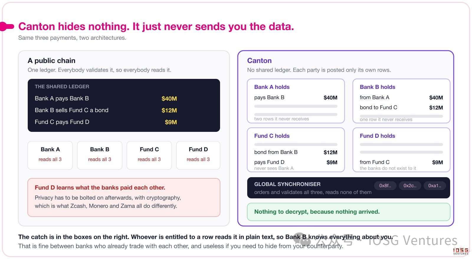Click the $40M amount in shared ledger
Viewport: 472px width, 259px height.
coord(169,99)
